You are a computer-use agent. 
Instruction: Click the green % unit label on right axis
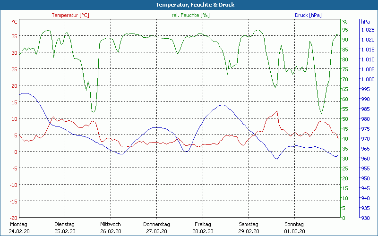click(345, 22)
